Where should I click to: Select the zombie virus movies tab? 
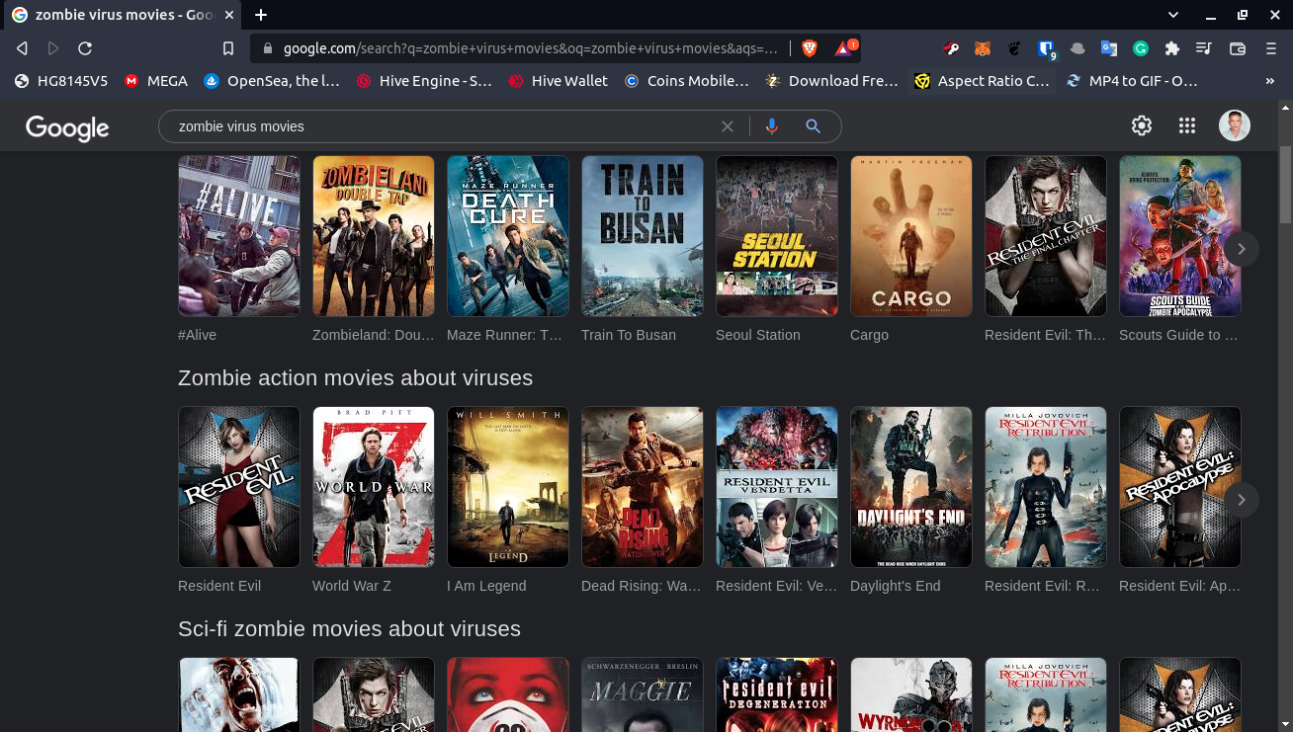123,15
